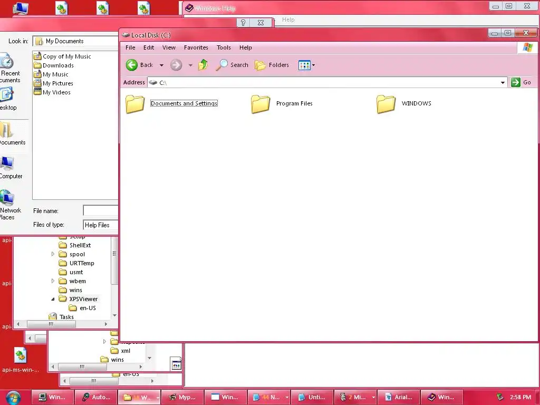This screenshot has height=405, width=540.
Task: Open Search magnifier in Local Disk toolbar
Action: (x=221, y=65)
